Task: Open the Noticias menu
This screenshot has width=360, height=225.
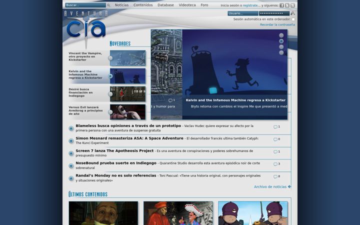Action: [x=121, y=5]
